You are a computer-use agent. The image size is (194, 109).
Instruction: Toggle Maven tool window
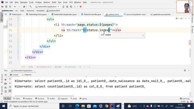point(192,29)
